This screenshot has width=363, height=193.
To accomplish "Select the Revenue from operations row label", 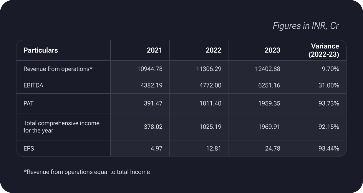I will pos(58,69).
